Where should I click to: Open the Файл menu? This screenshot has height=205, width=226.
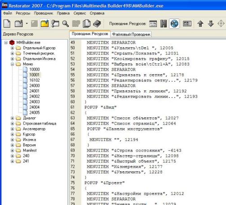[x=8, y=13]
